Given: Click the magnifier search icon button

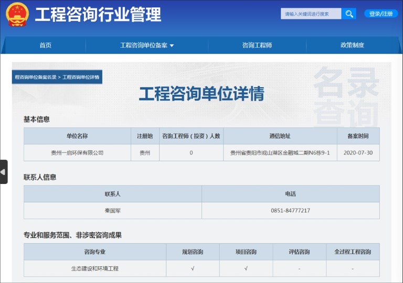Looking at the screenshot, I should click(349, 14).
